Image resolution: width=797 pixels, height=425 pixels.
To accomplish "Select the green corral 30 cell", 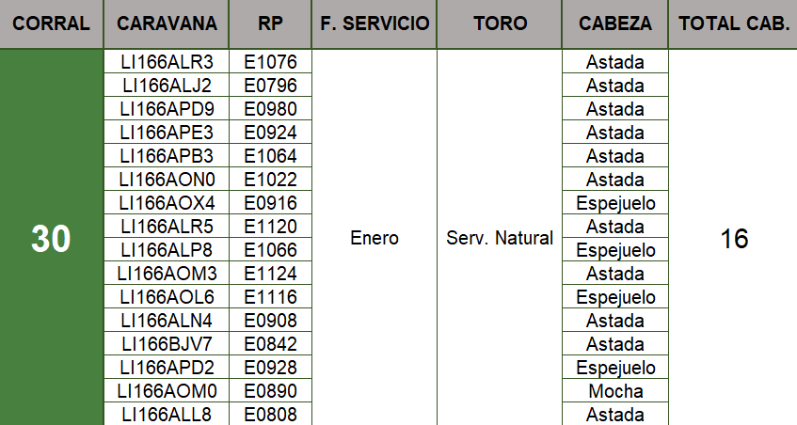I will point(52,239).
